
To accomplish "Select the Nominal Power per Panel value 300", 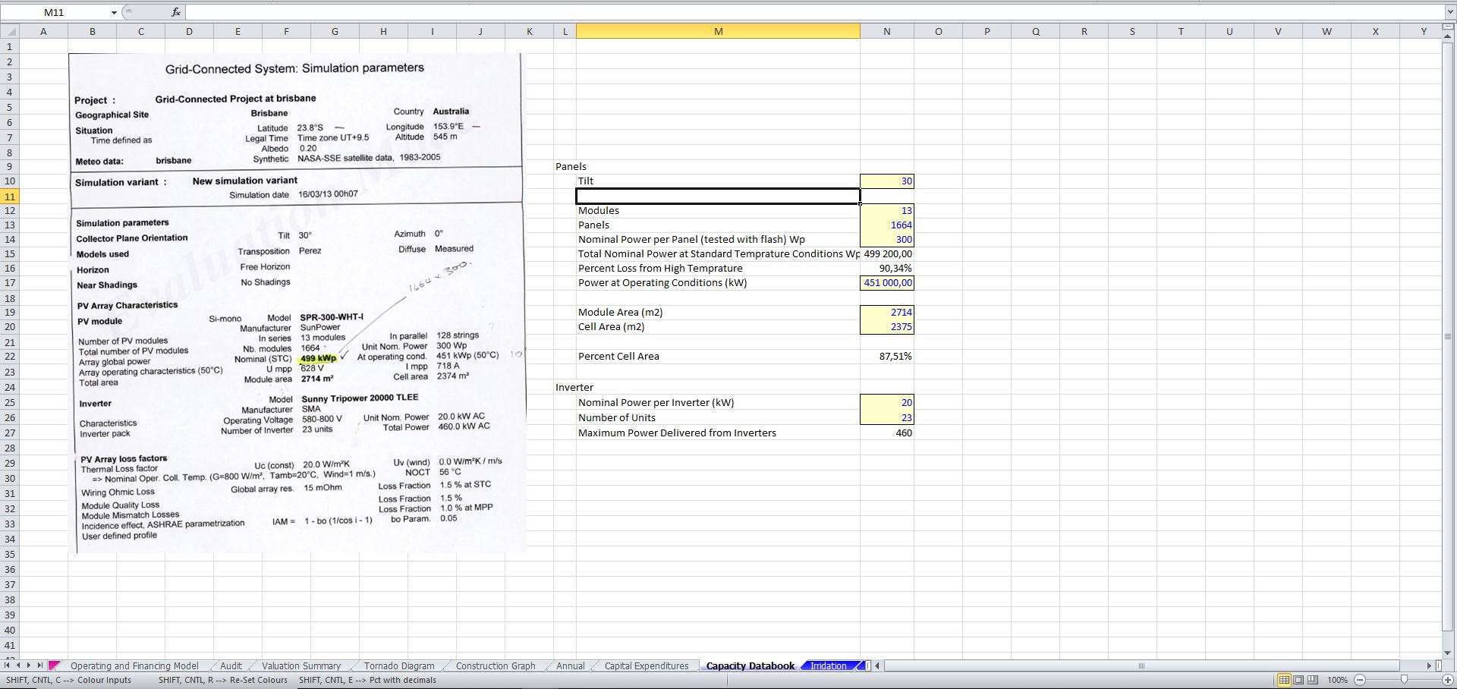I will click(886, 239).
